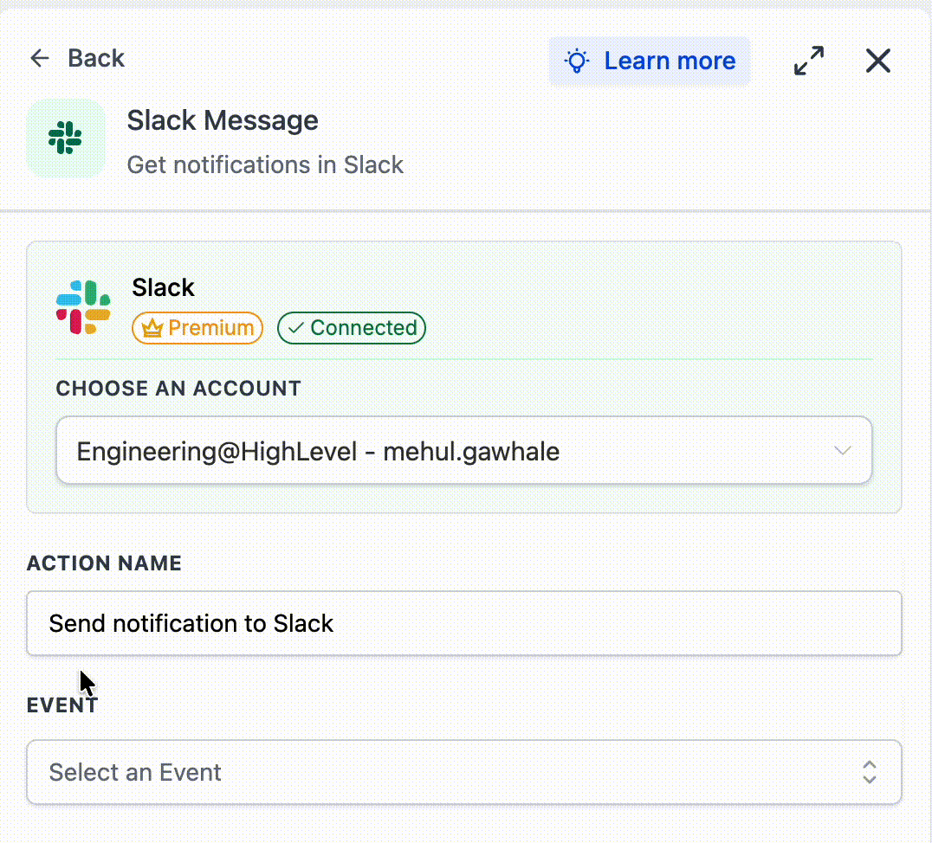Open the Learn more help link
This screenshot has height=843, width=932.
pos(649,61)
